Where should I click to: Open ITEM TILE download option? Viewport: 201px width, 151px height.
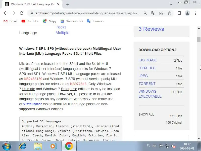(x=147, y=68)
